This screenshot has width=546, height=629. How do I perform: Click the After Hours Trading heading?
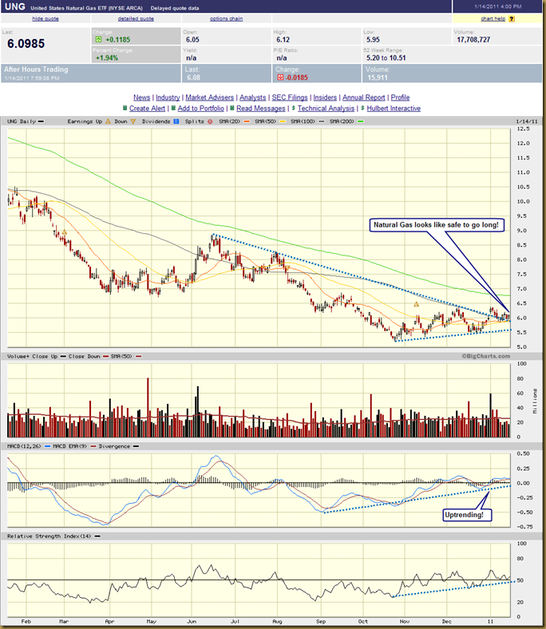click(36, 69)
